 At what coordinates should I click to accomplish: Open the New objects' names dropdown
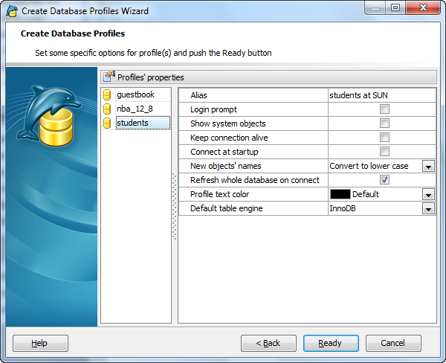click(428, 167)
